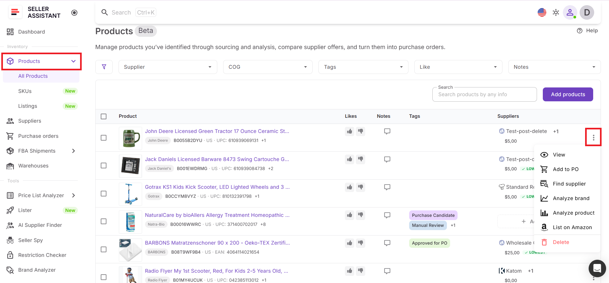609x283 pixels.
Task: Choose Analyze brand menu item
Action: coord(567,198)
